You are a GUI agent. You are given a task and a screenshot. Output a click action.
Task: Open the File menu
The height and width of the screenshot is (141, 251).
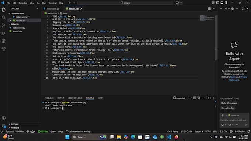[8, 3]
